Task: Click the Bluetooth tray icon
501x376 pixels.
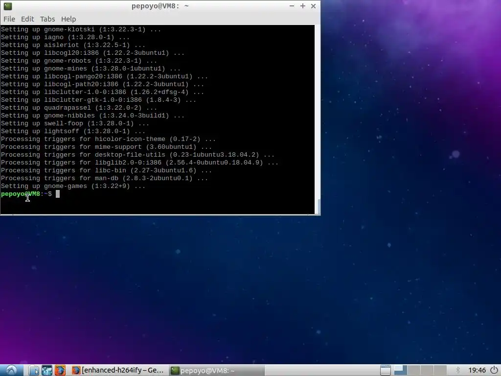Action: [458, 370]
